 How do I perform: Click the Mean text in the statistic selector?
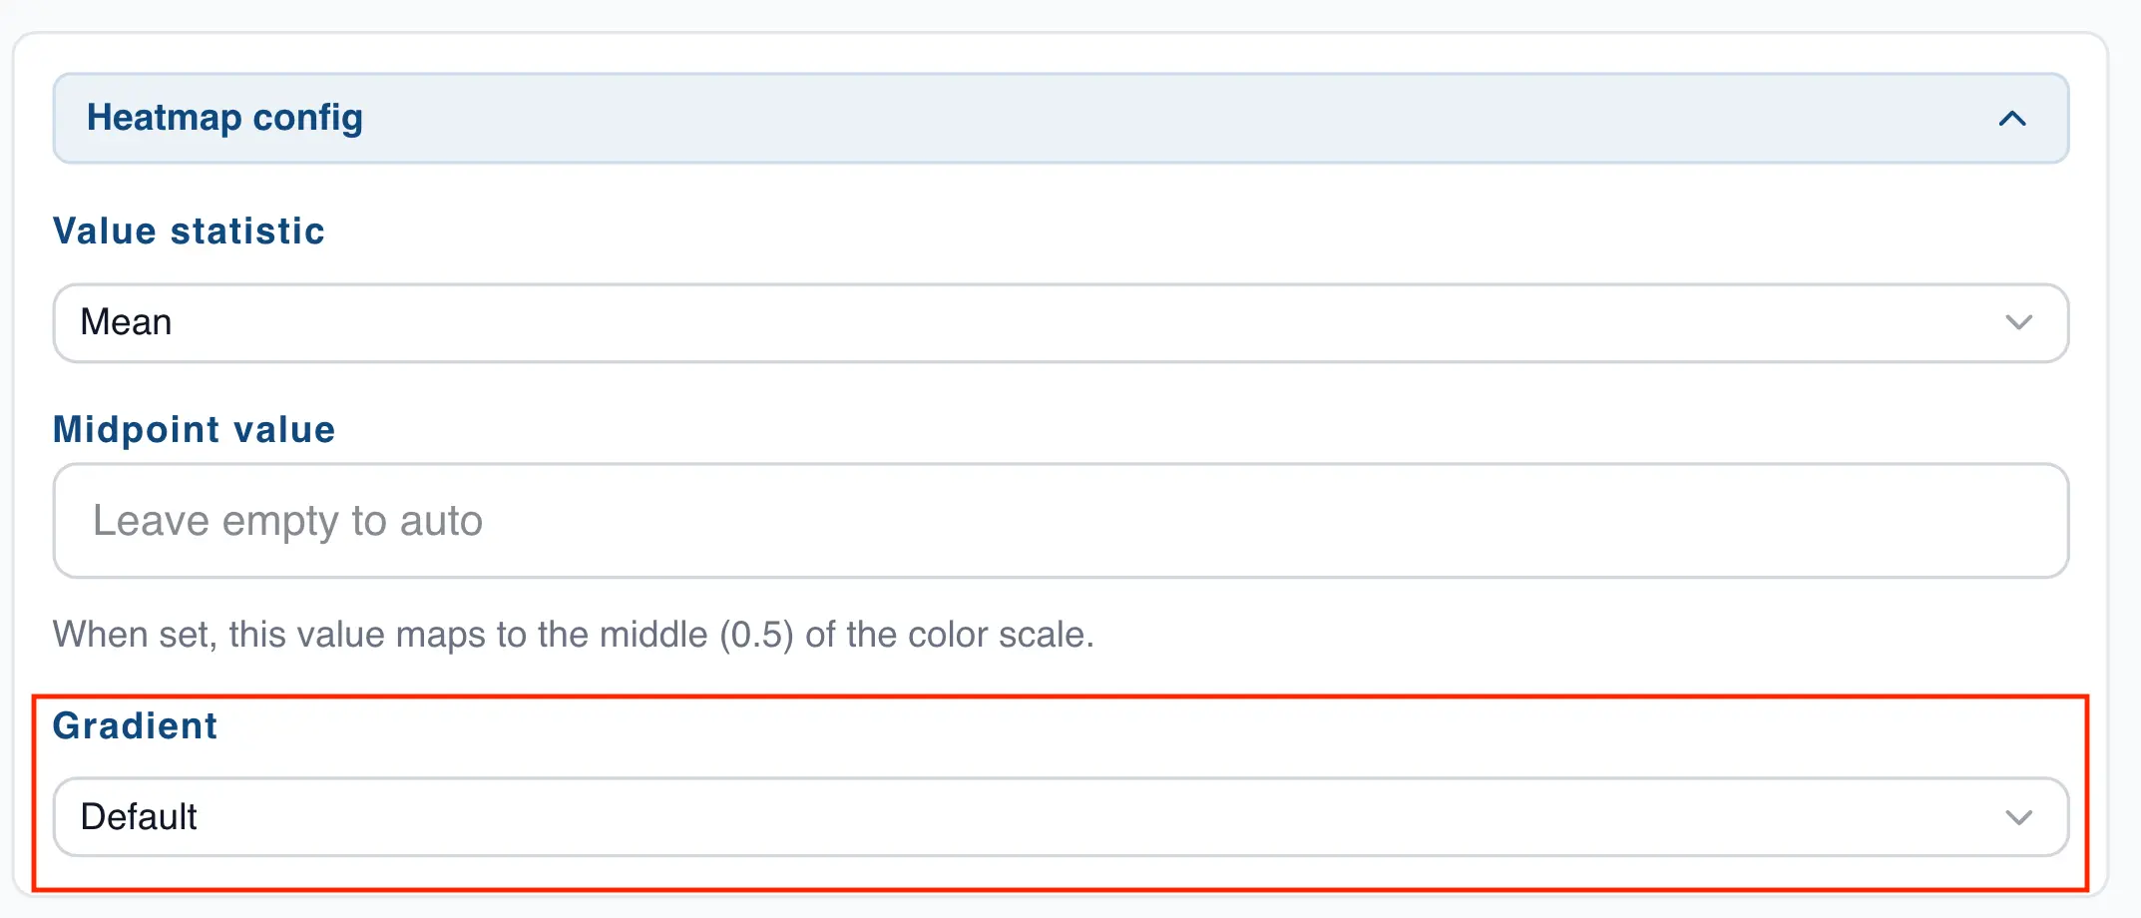click(x=128, y=321)
